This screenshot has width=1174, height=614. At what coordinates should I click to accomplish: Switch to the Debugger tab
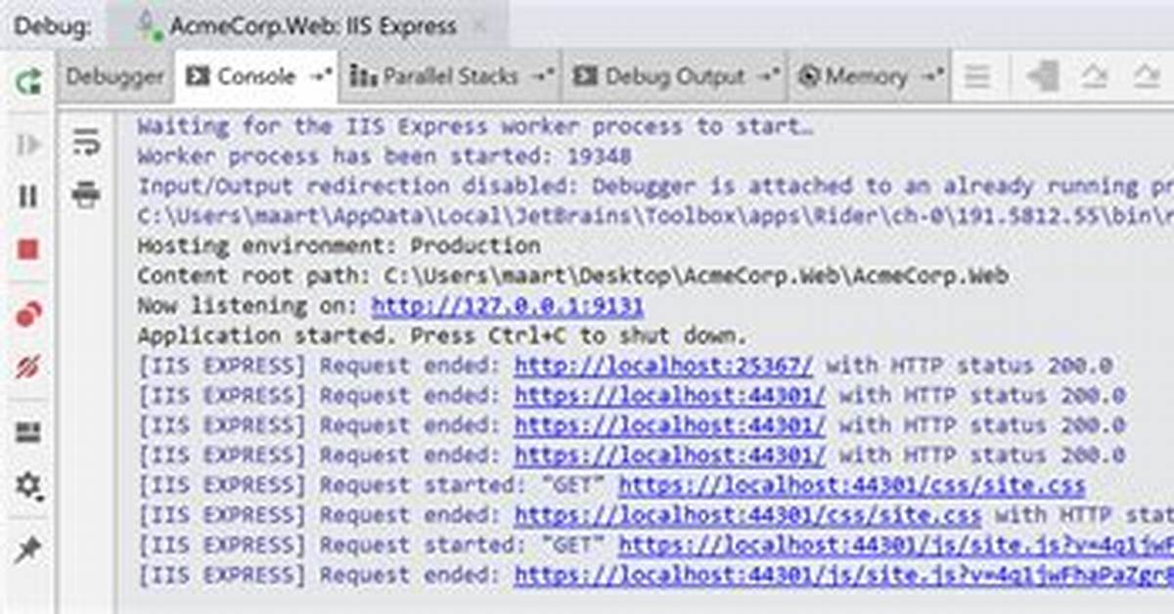(115, 76)
